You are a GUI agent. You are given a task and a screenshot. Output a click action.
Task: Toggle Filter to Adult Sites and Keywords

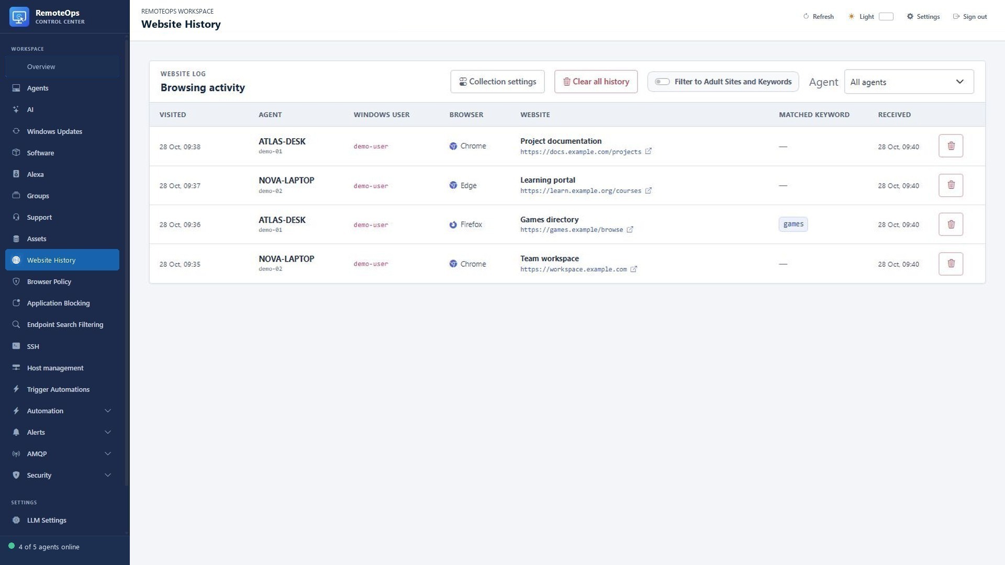pos(662,82)
